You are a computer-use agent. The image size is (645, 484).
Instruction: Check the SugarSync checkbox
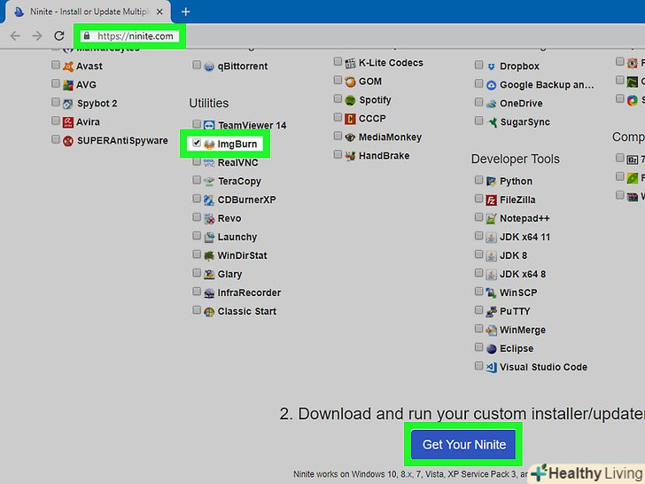click(x=478, y=121)
